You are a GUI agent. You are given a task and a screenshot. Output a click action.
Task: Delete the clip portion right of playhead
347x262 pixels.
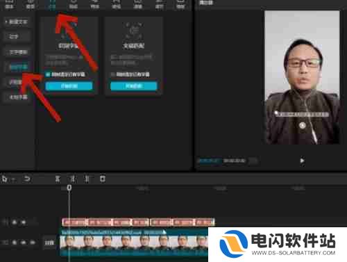(87, 179)
